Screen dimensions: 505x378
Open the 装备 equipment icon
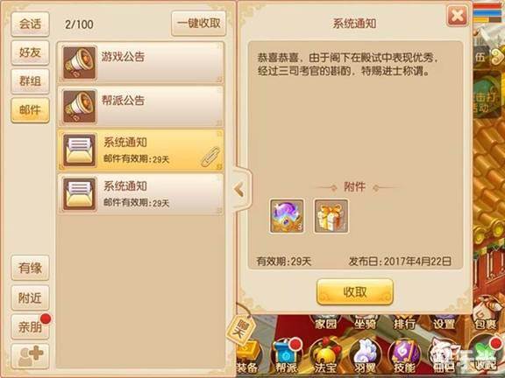[x=247, y=357]
